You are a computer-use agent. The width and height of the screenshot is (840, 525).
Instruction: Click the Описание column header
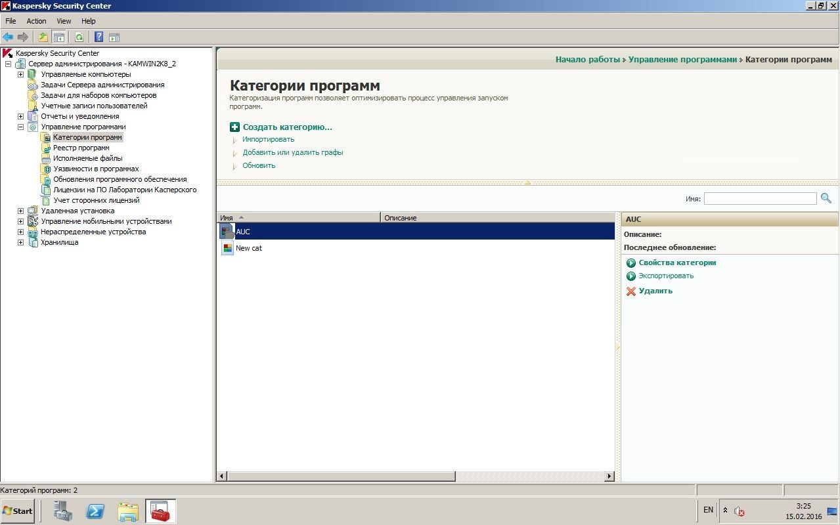(498, 218)
